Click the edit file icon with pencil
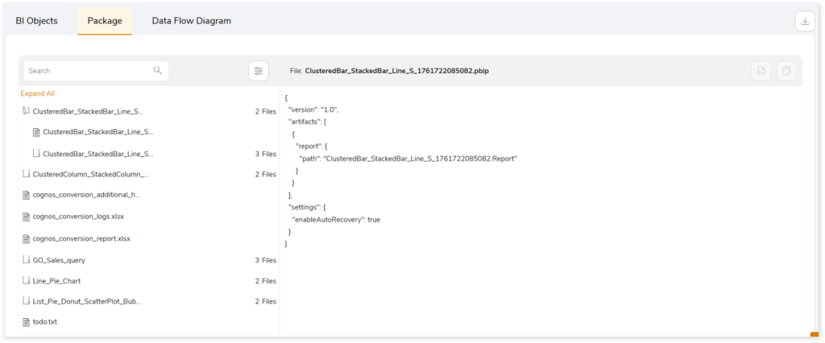The width and height of the screenshot is (825, 343). (786, 71)
